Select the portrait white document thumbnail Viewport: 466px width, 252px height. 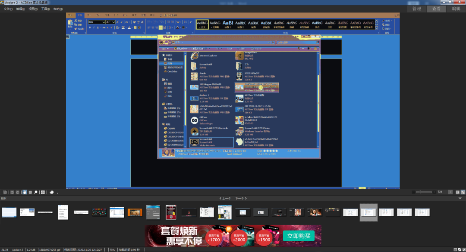[63, 212]
